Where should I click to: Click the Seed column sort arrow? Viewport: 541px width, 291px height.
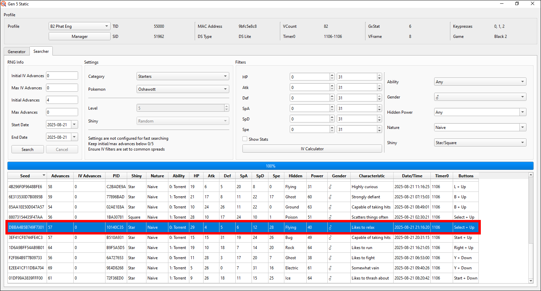[44, 175]
